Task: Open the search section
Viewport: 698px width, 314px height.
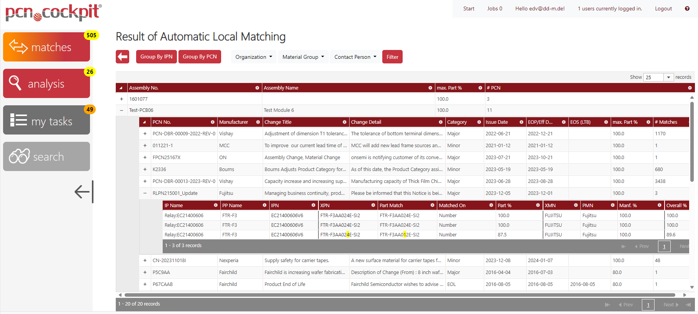Action: point(47,156)
